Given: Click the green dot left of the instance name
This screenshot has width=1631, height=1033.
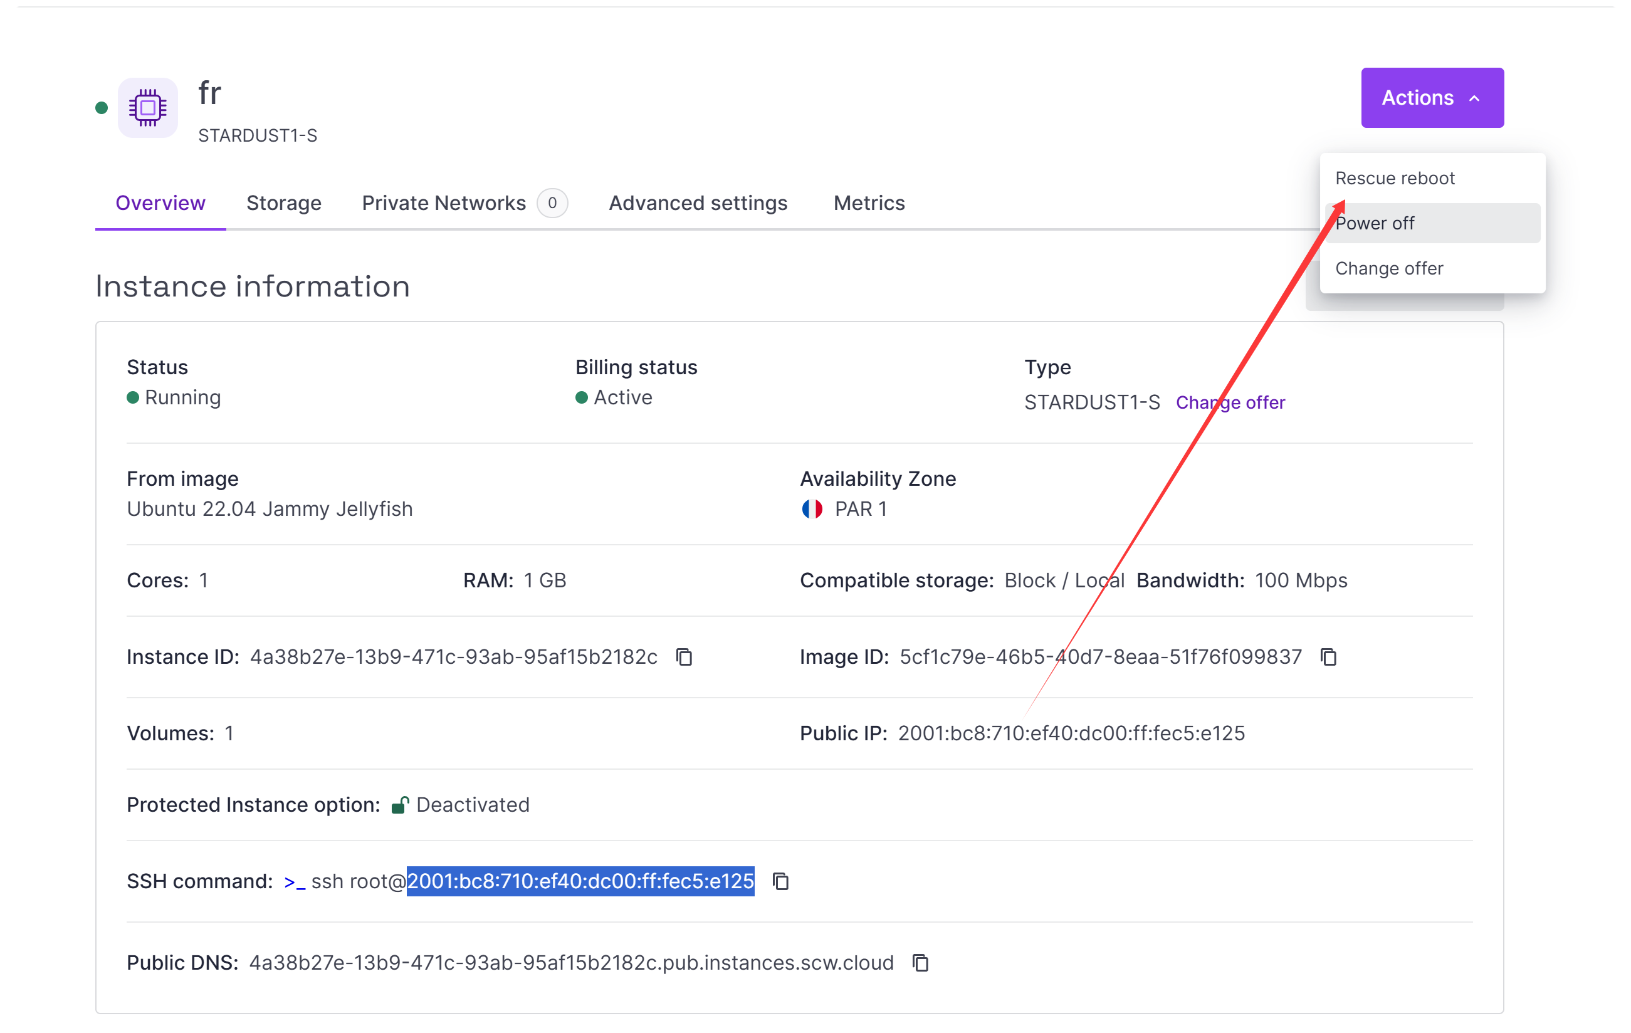Looking at the screenshot, I should (102, 108).
